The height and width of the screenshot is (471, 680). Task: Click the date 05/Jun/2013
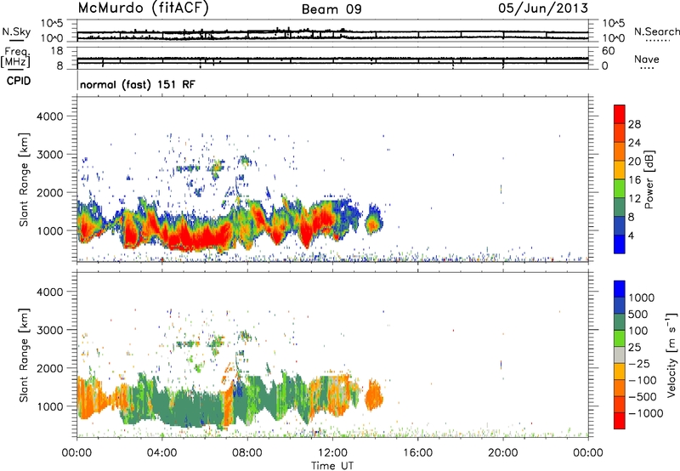click(x=543, y=9)
